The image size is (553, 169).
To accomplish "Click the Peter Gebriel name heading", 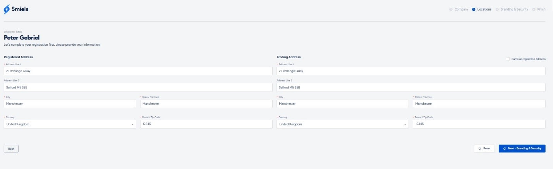I will coord(22,38).
